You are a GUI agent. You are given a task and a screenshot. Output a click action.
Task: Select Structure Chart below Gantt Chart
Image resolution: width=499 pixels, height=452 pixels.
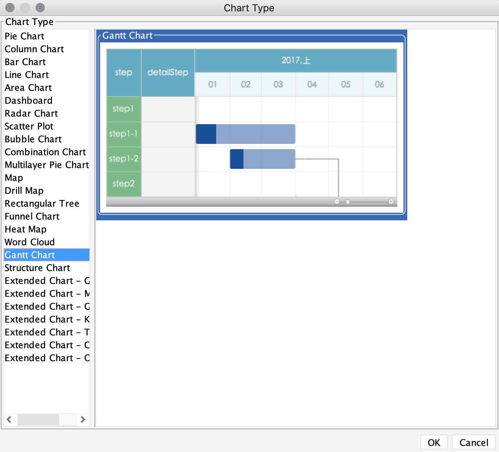[37, 268]
